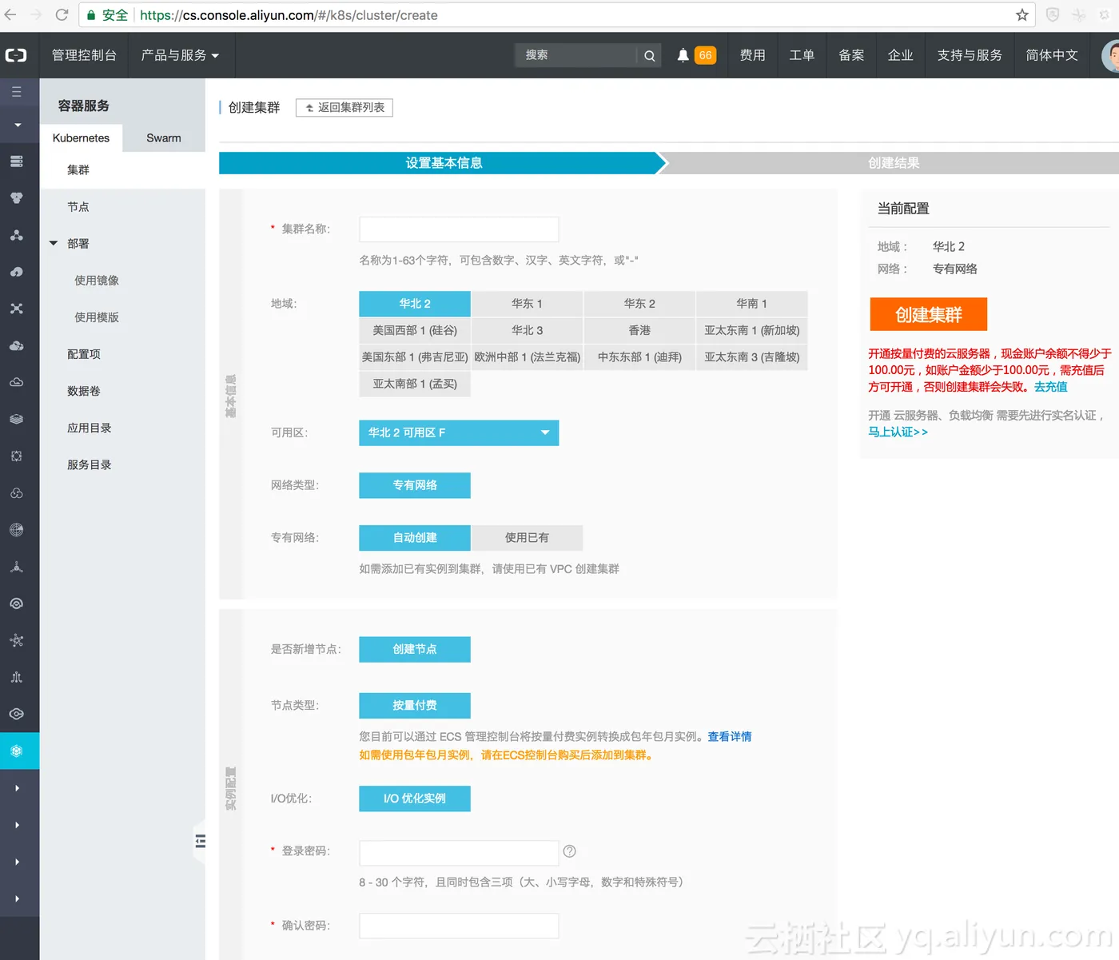The width and height of the screenshot is (1119, 960).
Task: Toggle the 创建节点 option
Action: [x=415, y=649]
